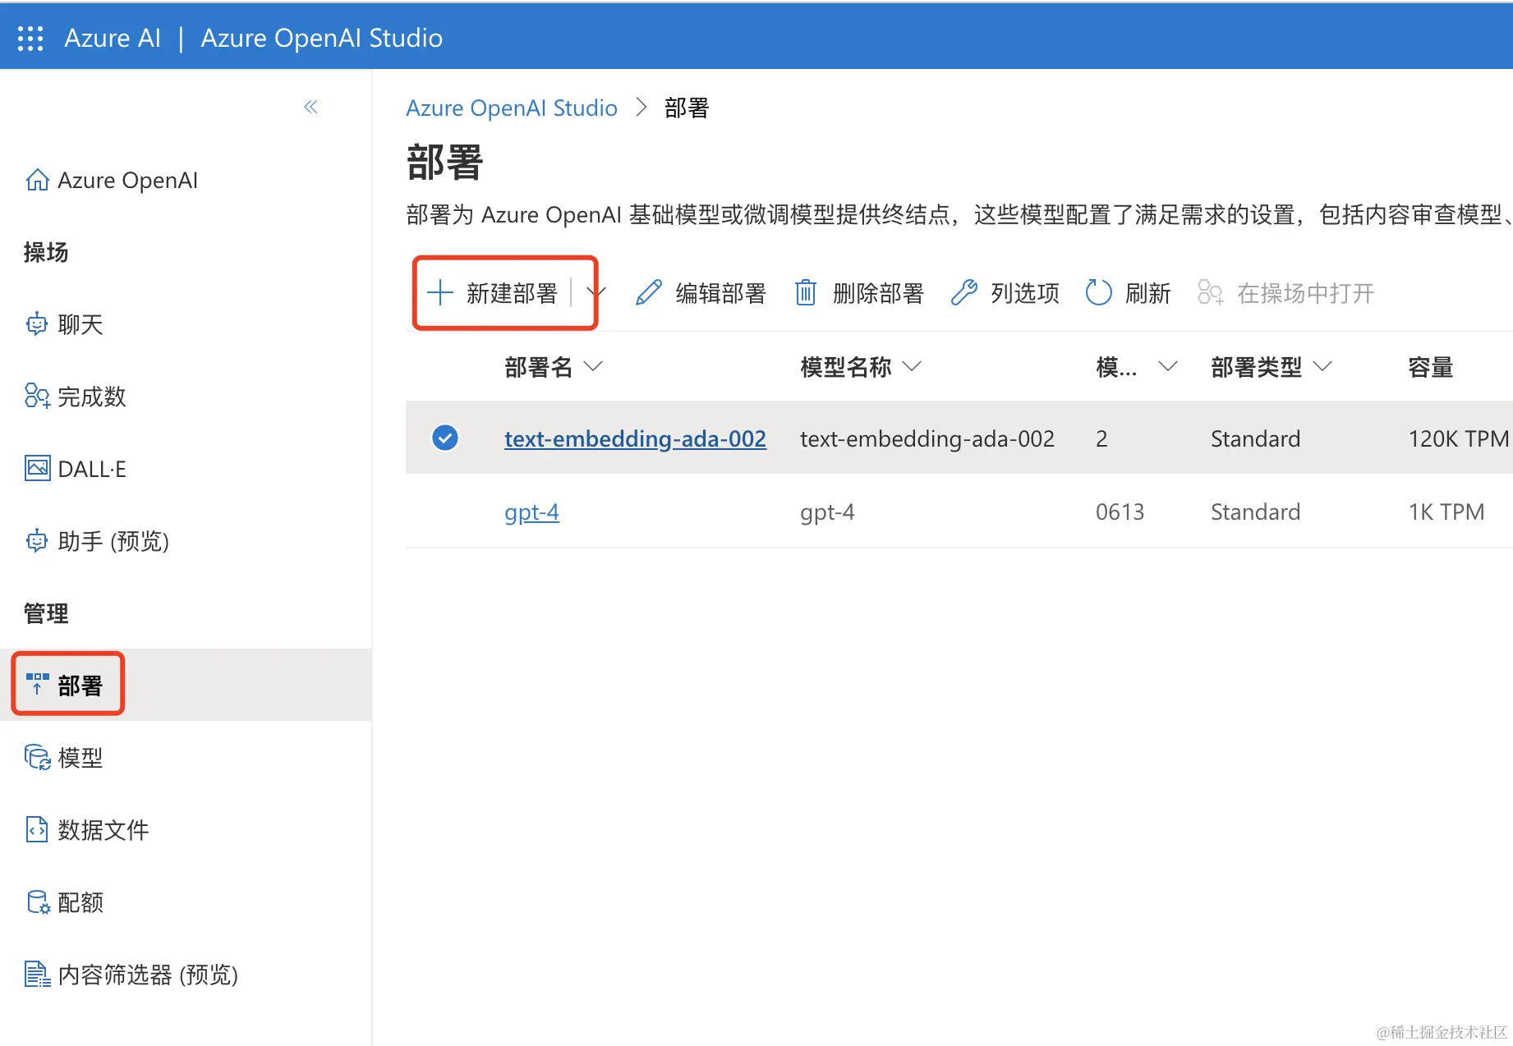This screenshot has width=1513, height=1046.
Task: Click the refresh (刷新) circular arrow icon
Action: click(1099, 293)
